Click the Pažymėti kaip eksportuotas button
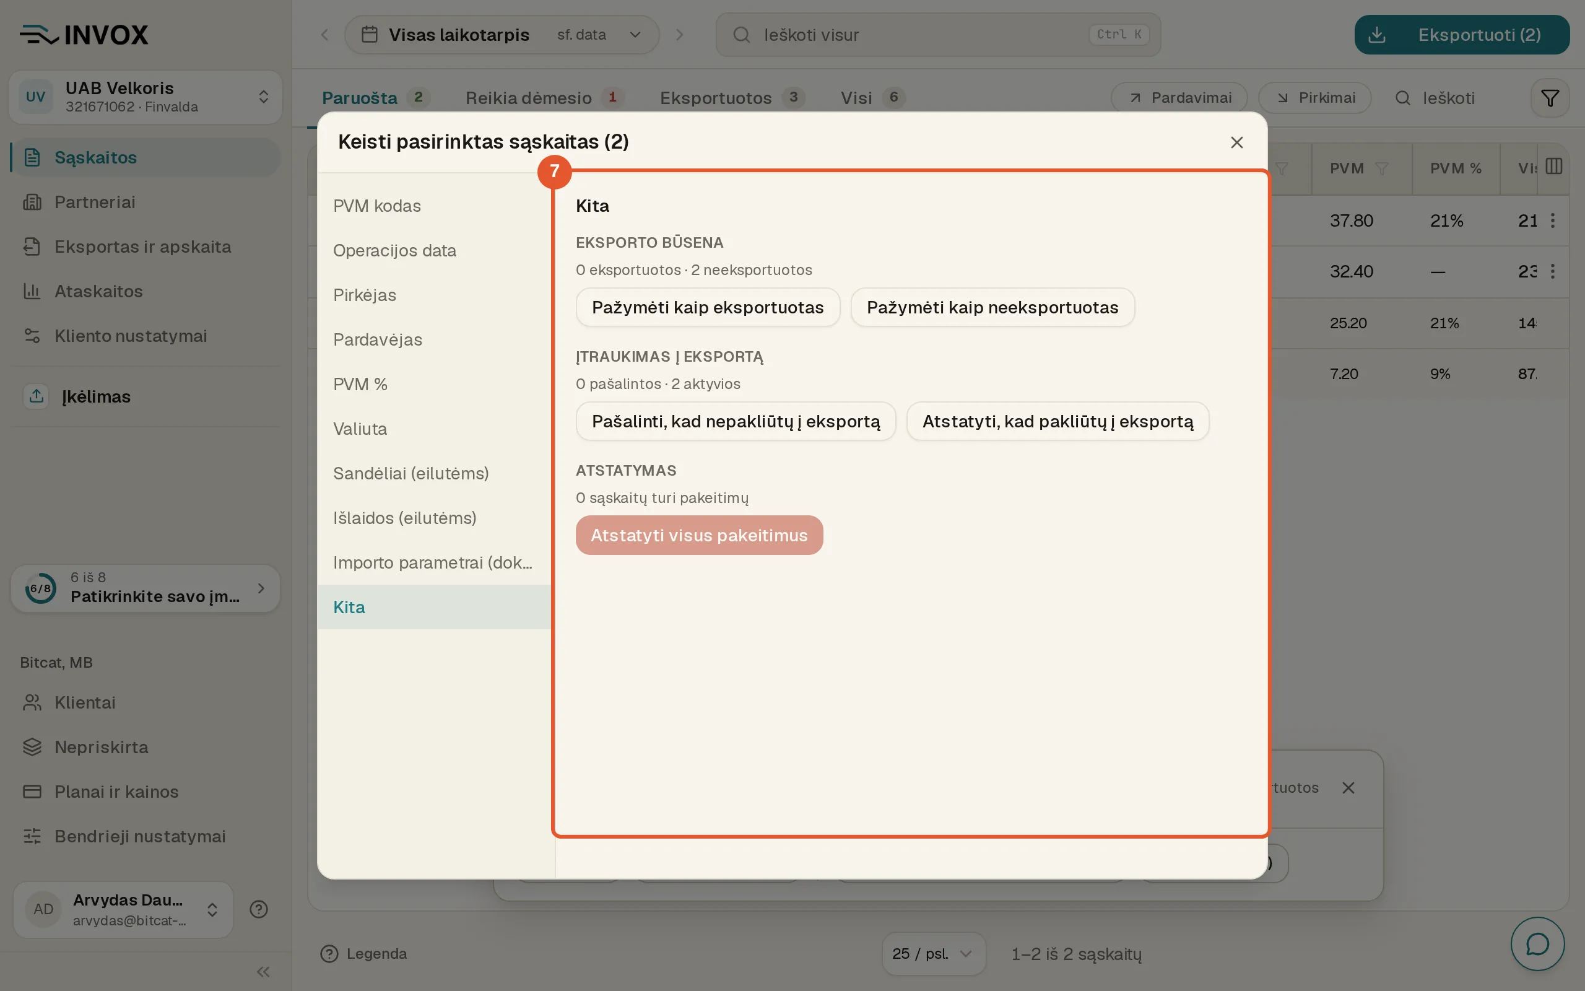 point(707,307)
